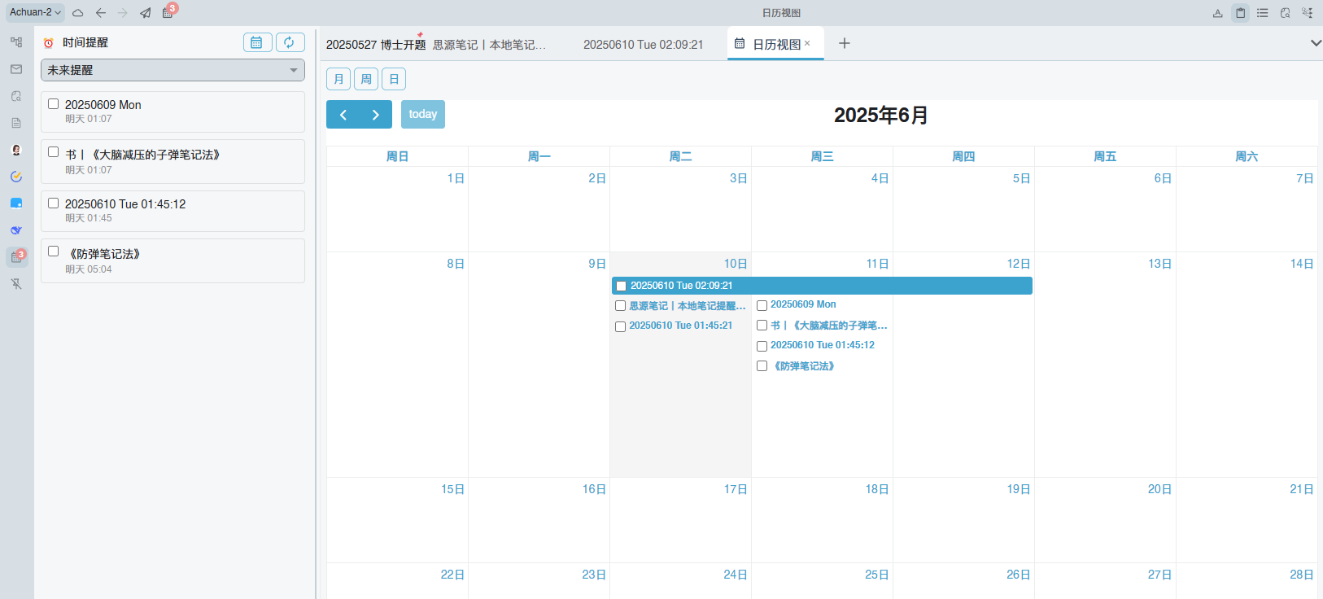Check the 《防弹笔记法》 reminder in side panel
Image resolution: width=1323 pixels, height=599 pixels.
(x=54, y=251)
